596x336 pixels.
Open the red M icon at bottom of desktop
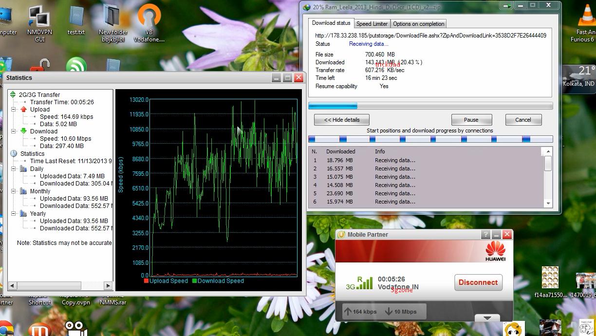point(40,328)
